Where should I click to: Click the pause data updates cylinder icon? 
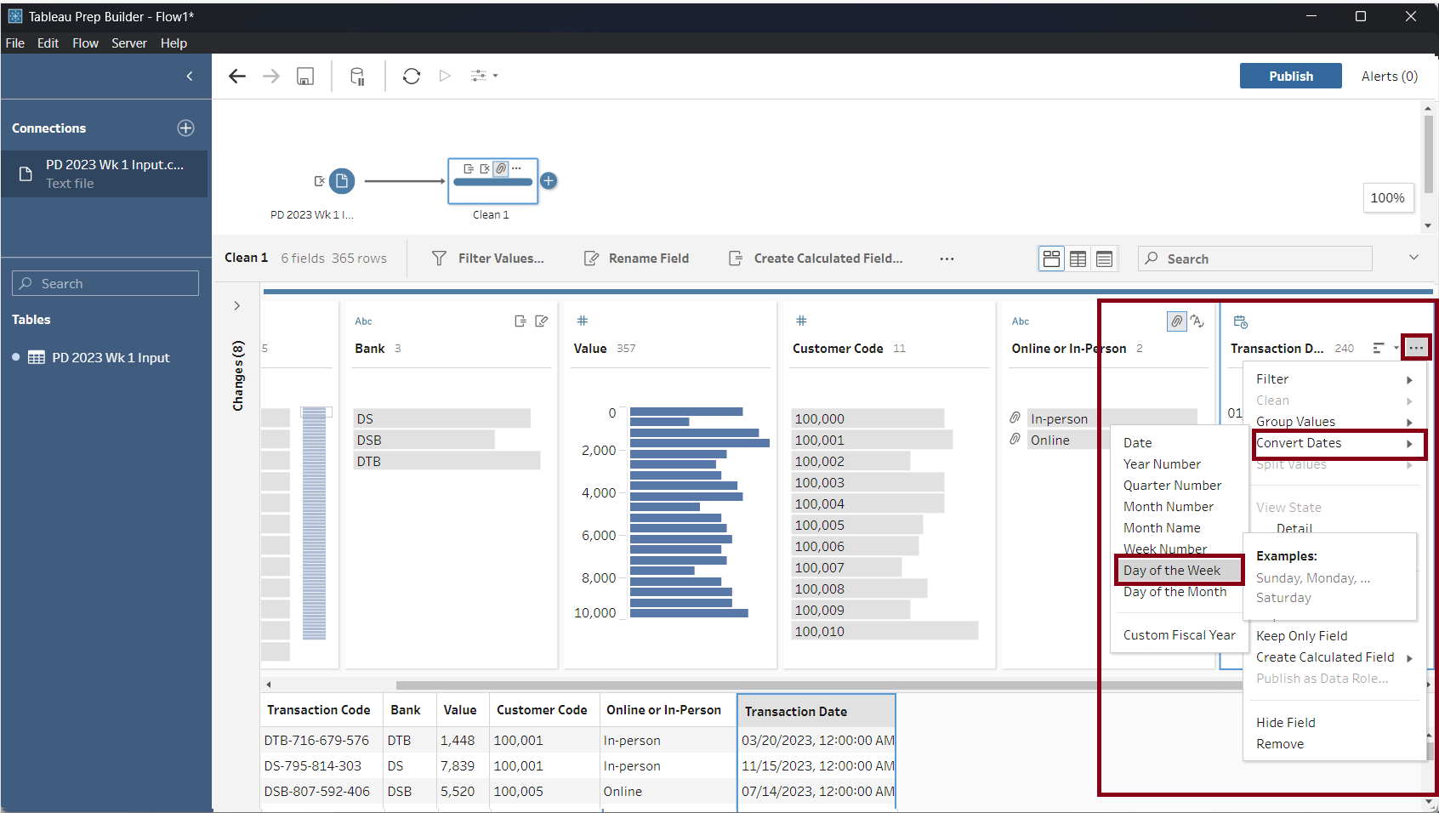tap(358, 77)
